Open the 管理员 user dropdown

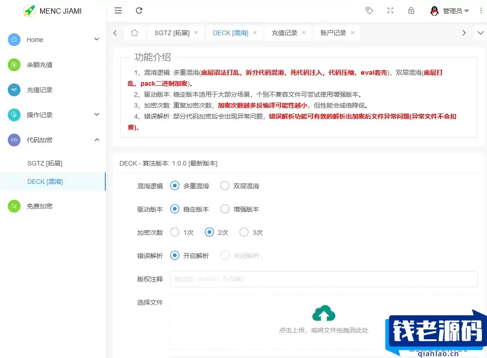point(456,11)
